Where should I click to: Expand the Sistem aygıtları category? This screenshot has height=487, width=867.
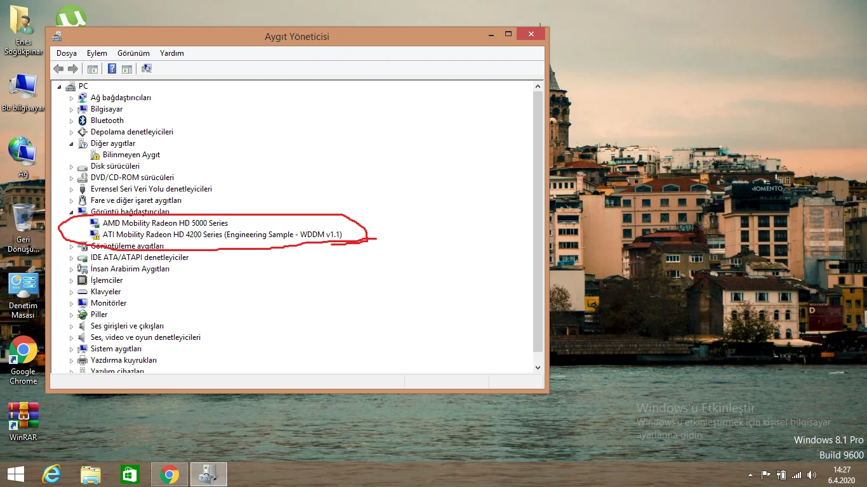(72, 349)
